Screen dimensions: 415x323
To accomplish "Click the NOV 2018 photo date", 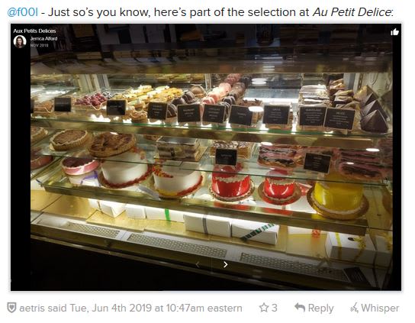I will (x=39, y=45).
